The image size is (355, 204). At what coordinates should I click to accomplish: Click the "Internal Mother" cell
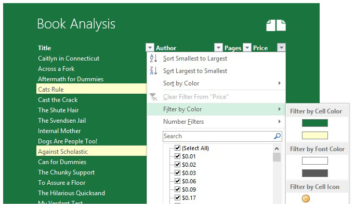(x=59, y=131)
